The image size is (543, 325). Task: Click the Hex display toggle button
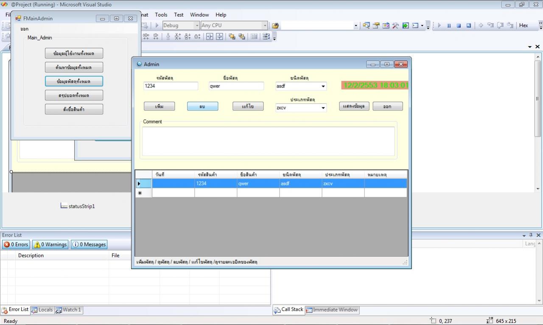[523, 25]
